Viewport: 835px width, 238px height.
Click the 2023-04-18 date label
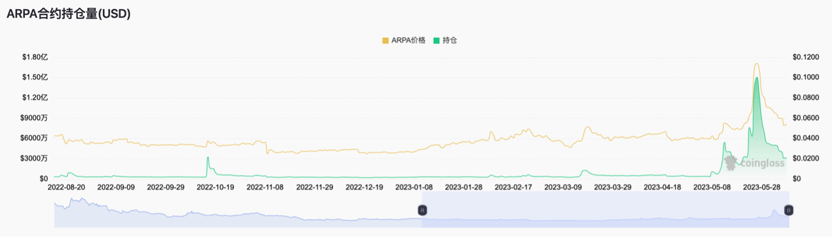pos(663,187)
